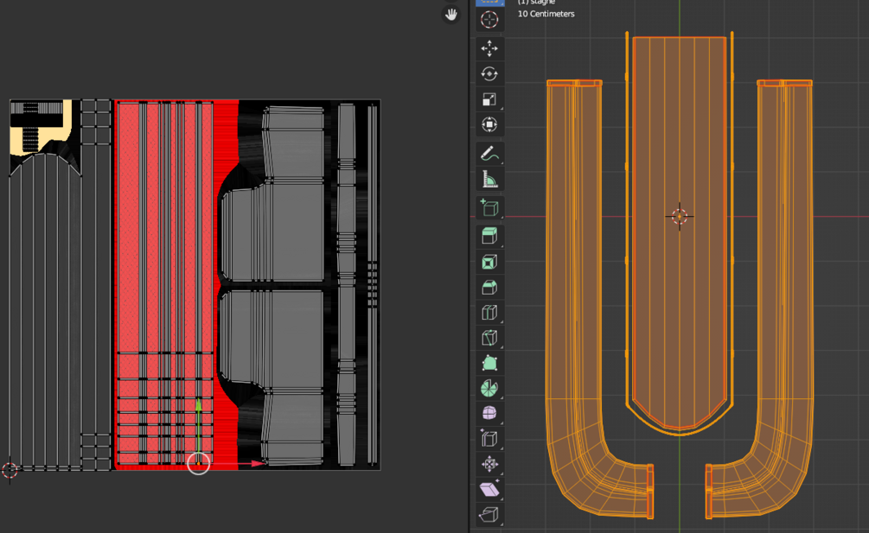Screen dimensions: 869x533
Task: Select the Spin tool
Action: coord(489,389)
